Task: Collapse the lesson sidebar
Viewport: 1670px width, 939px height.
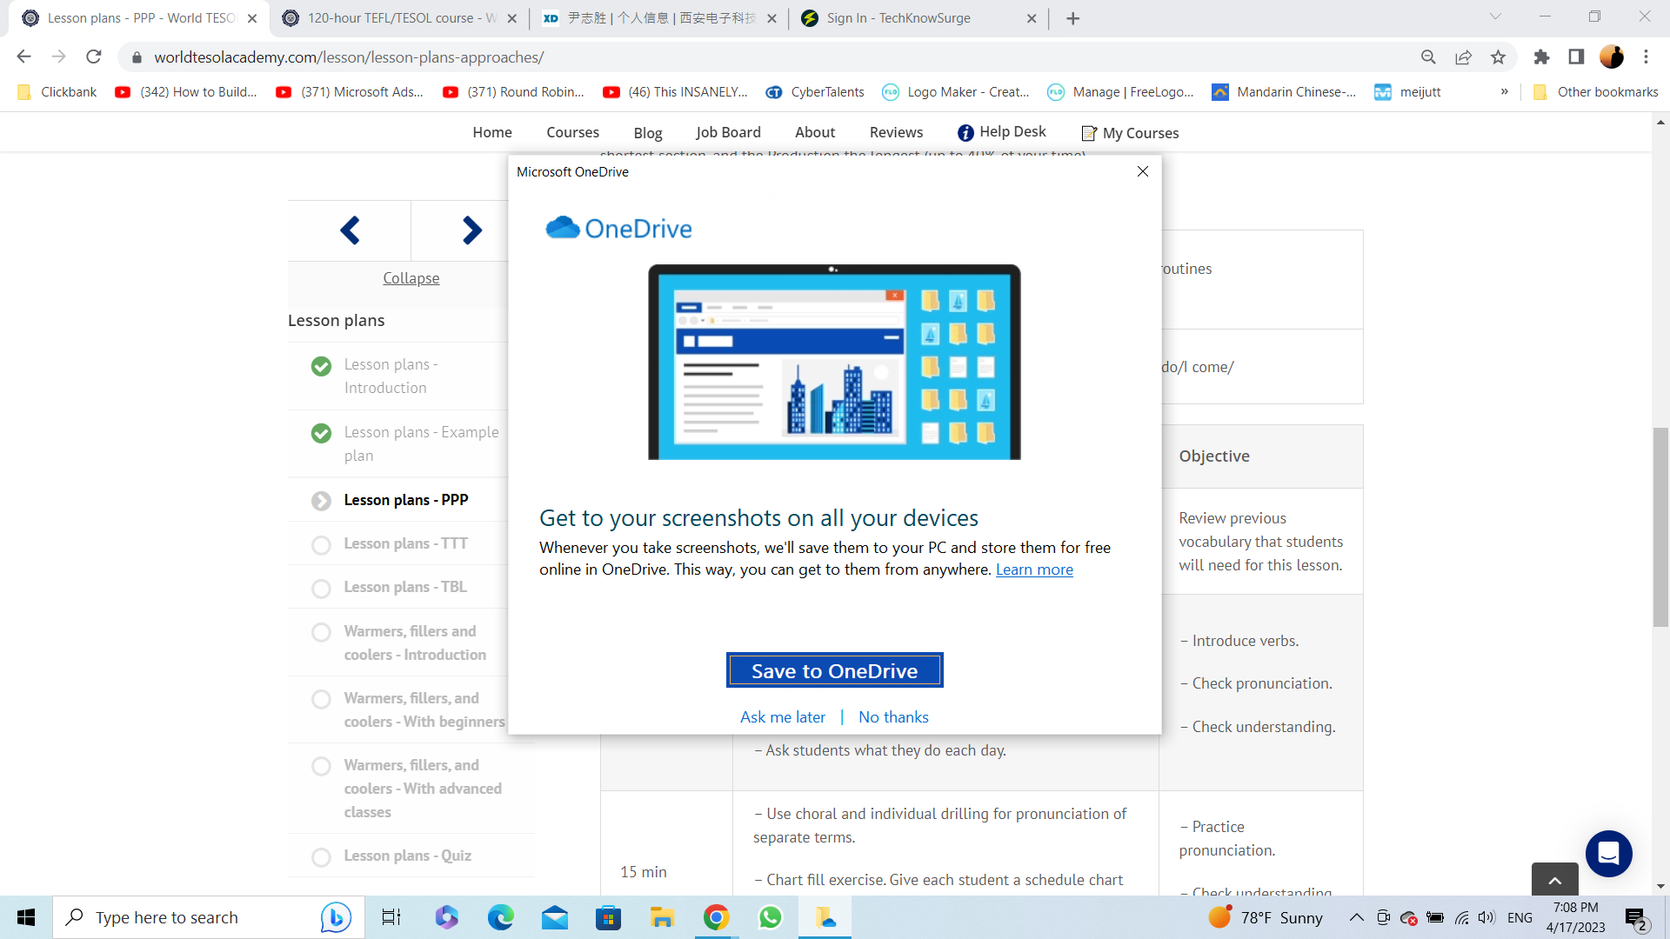Action: click(x=411, y=278)
